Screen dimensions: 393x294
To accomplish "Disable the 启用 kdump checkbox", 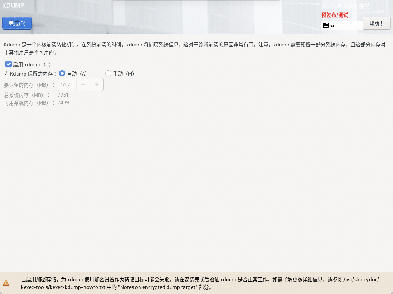I will 8,64.
